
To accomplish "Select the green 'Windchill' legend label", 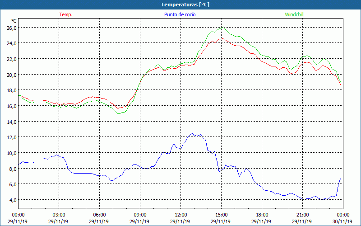I will 294,14.
